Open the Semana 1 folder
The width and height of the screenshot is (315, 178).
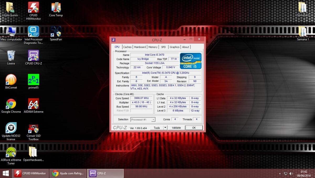[x=303, y=33]
